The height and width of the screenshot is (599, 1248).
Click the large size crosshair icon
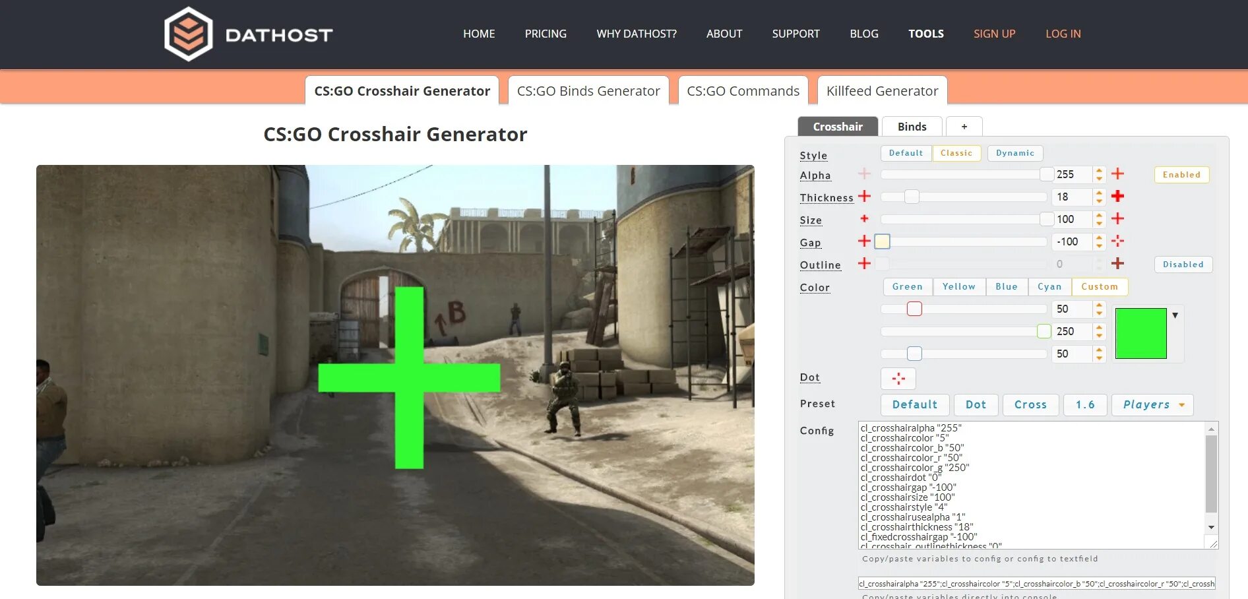coord(1117,218)
